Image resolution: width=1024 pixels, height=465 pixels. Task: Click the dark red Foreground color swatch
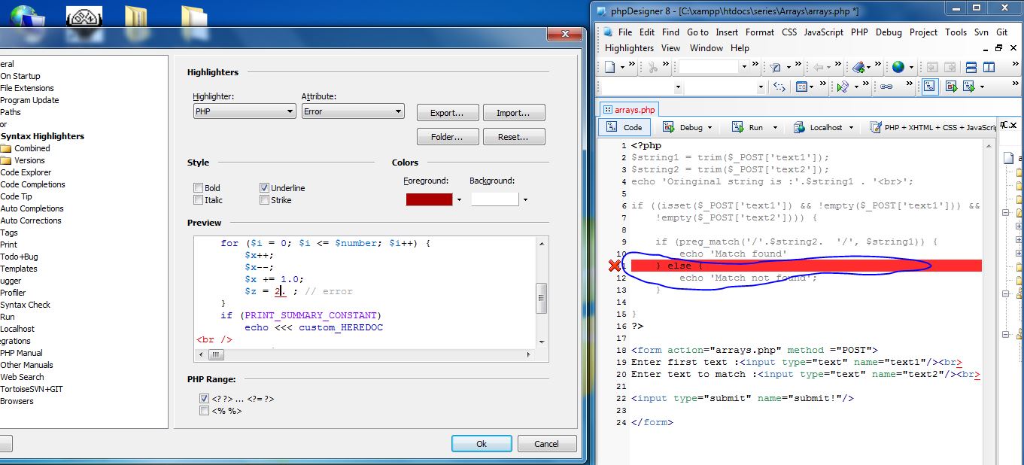click(429, 199)
